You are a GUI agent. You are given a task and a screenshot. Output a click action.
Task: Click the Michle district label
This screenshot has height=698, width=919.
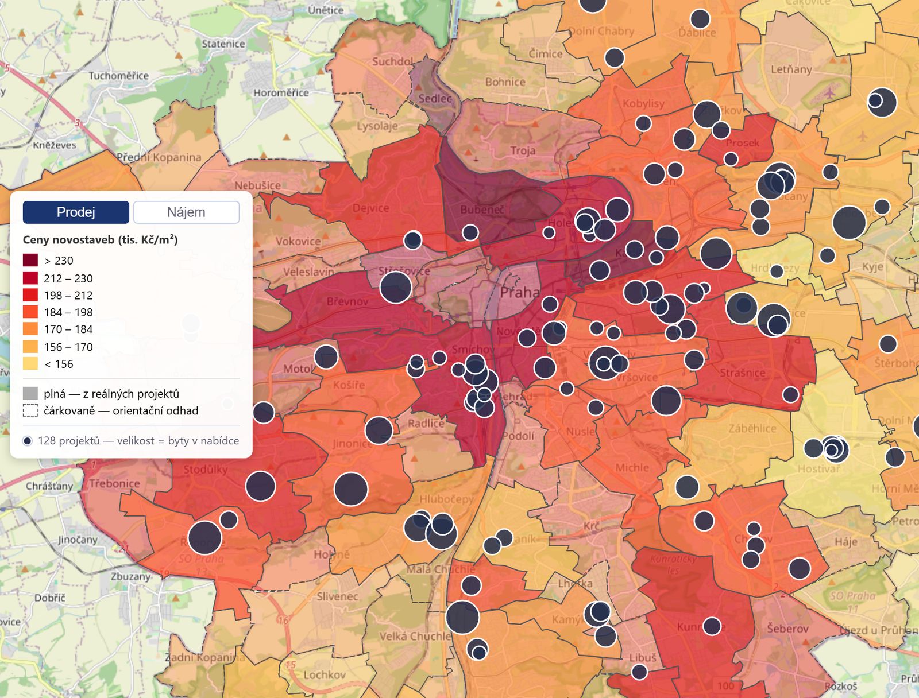tap(632, 467)
